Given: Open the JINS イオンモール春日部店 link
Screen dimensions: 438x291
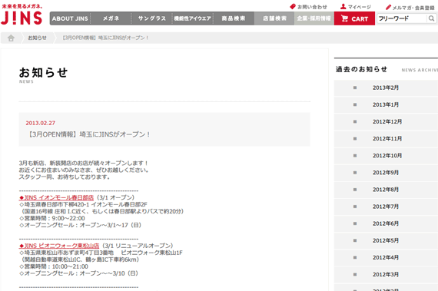Looking at the screenshot, I should point(56,197).
